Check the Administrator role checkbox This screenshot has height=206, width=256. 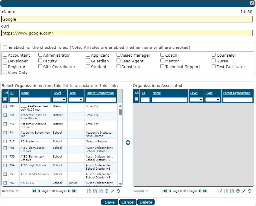click(x=40, y=55)
